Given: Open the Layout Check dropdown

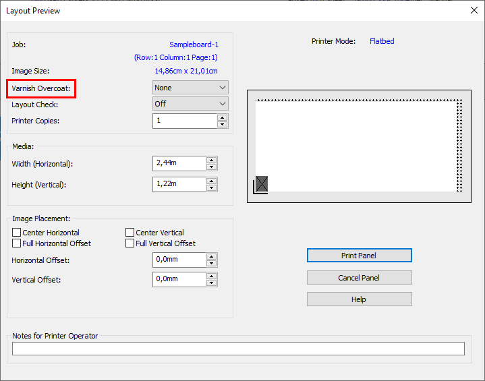Looking at the screenshot, I should pyautogui.click(x=190, y=104).
